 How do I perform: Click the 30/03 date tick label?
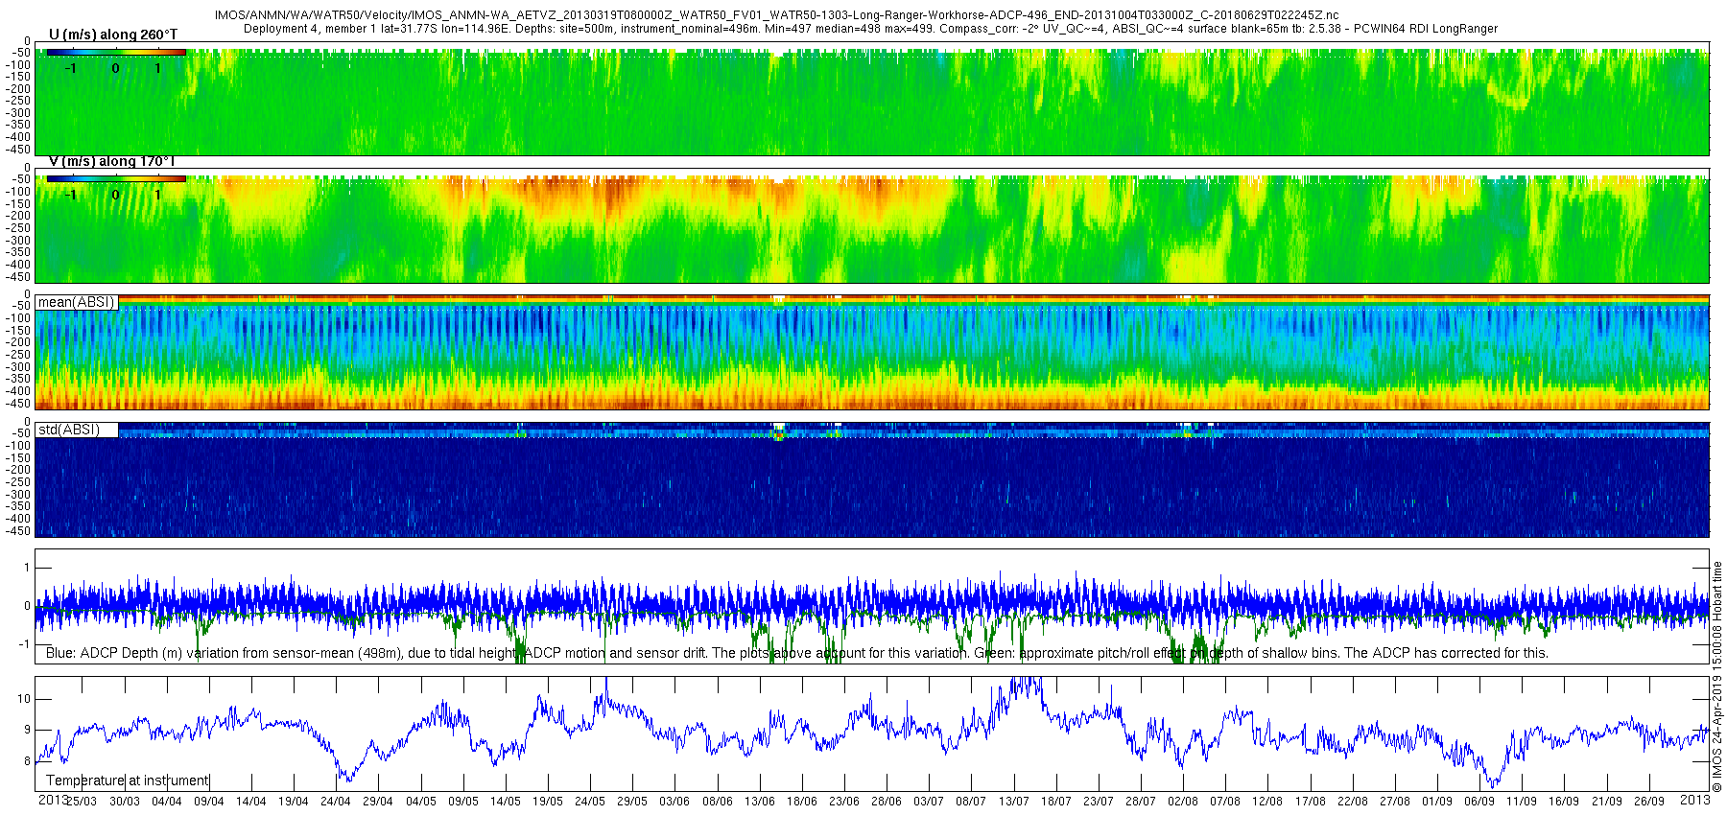[124, 802]
